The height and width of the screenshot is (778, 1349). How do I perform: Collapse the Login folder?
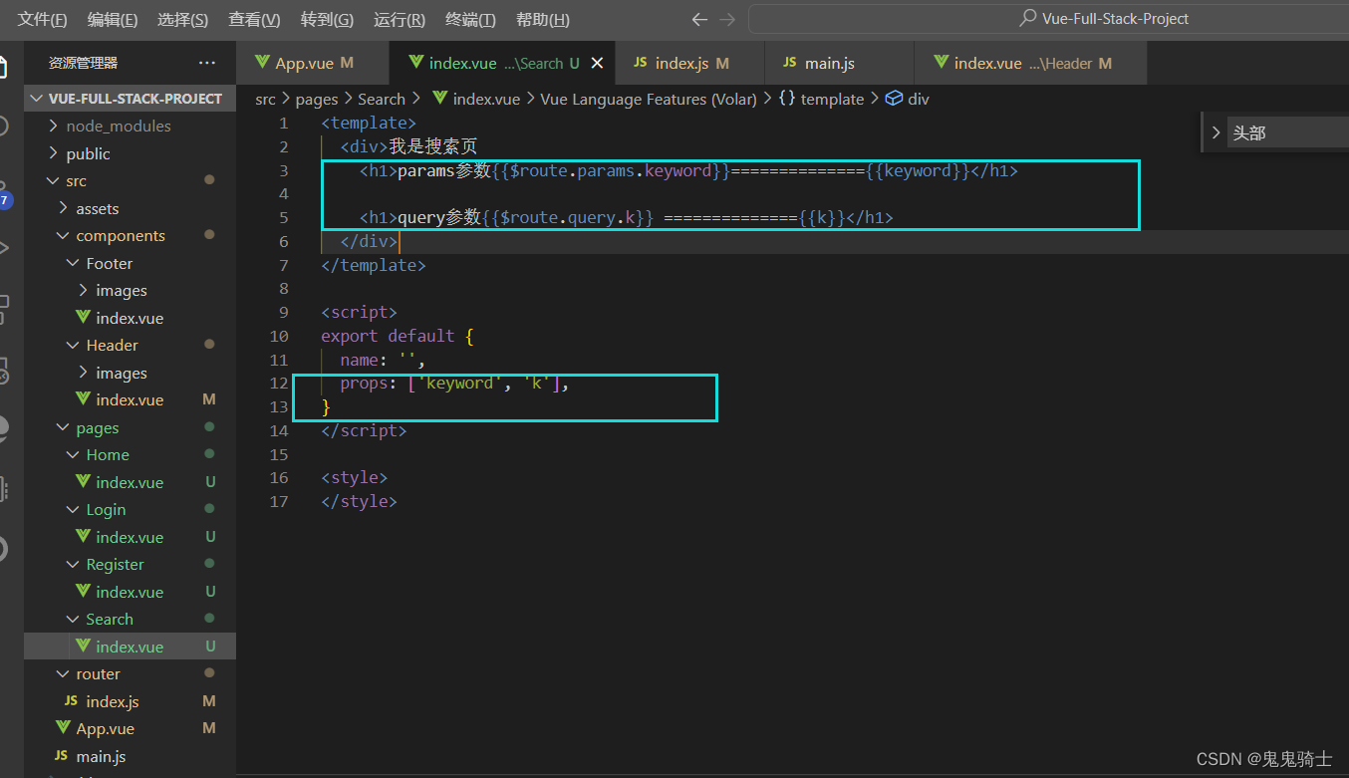pyautogui.click(x=130, y=509)
